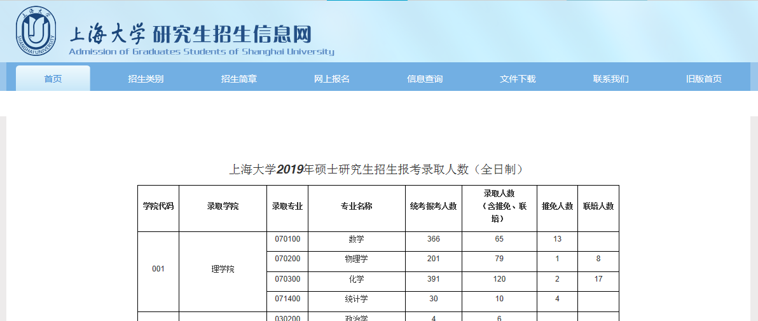Switch to 旧版首页

[x=704, y=79]
